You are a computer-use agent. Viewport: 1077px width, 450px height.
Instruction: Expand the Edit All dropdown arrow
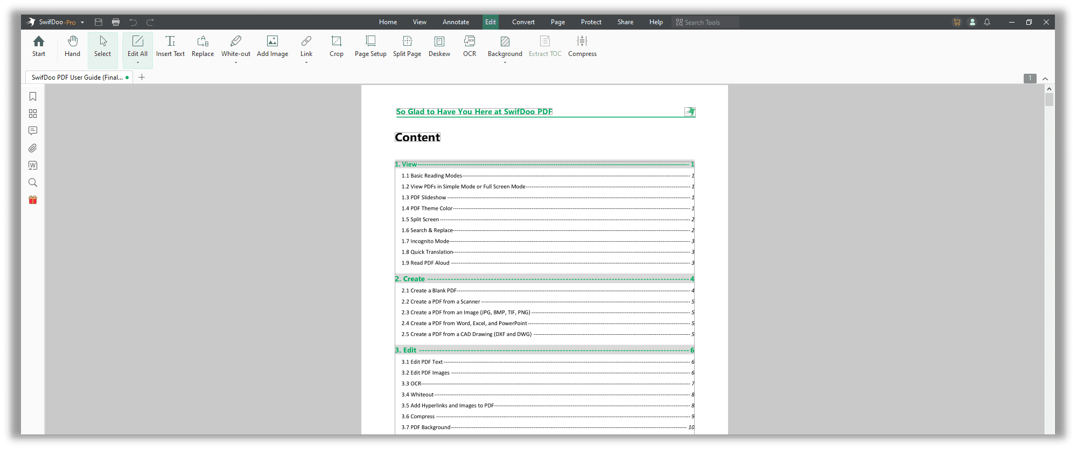(138, 62)
